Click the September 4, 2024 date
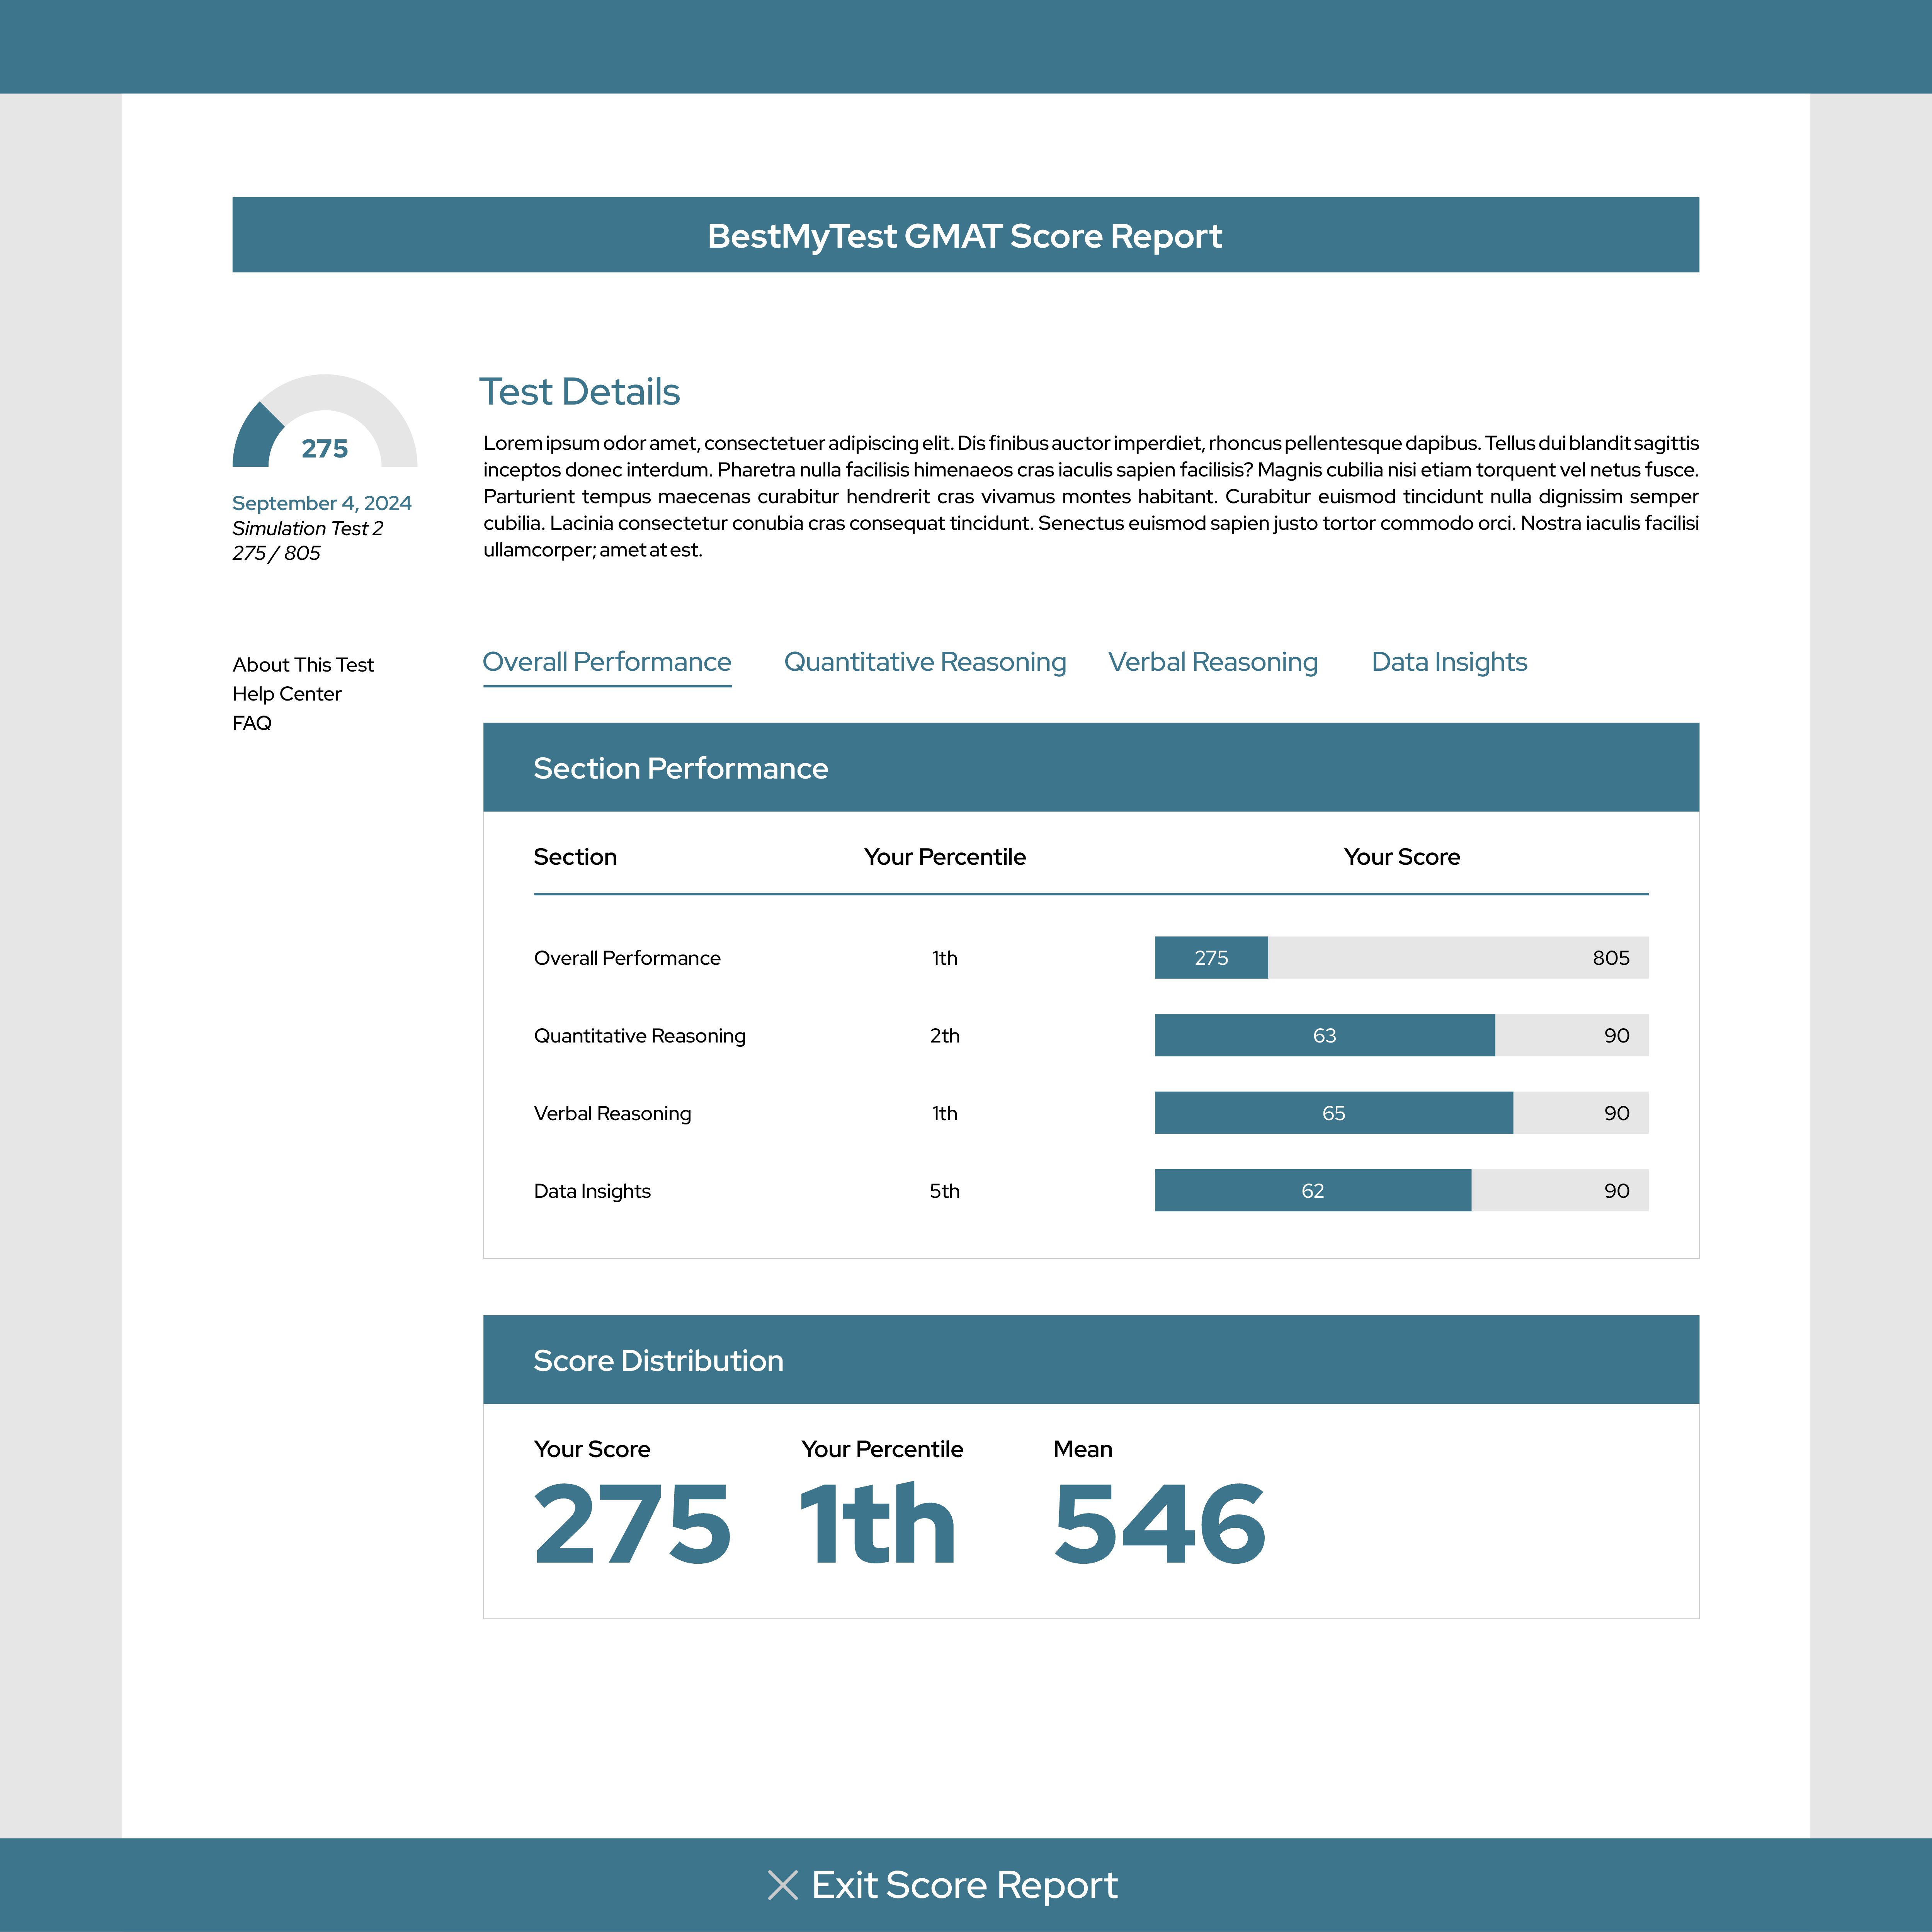1932x1932 pixels. [x=322, y=503]
